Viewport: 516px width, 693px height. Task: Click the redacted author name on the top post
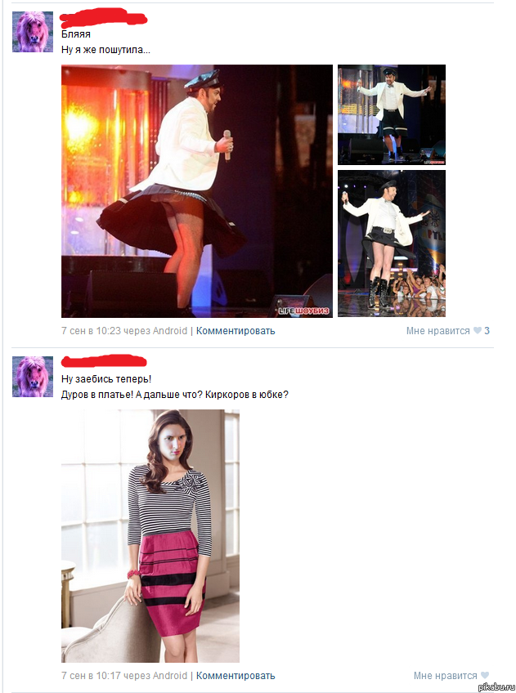(x=104, y=19)
